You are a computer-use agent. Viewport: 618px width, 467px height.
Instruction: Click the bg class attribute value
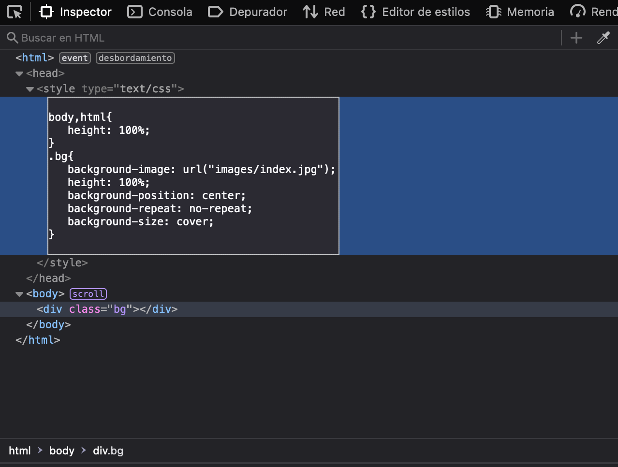click(119, 309)
